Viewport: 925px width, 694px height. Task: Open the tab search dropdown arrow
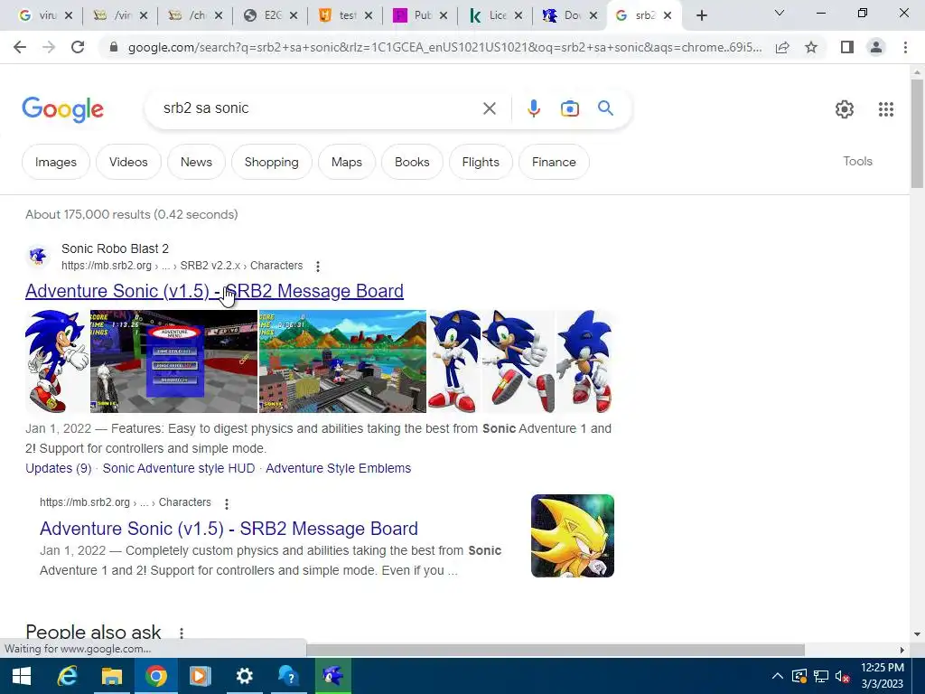[780, 14]
